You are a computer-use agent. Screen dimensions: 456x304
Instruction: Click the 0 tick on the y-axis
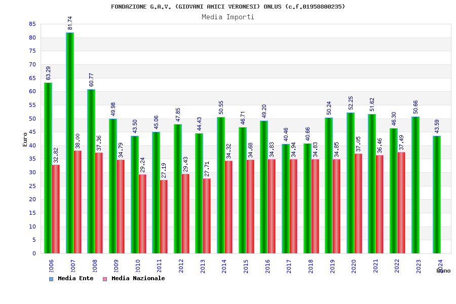(34, 253)
